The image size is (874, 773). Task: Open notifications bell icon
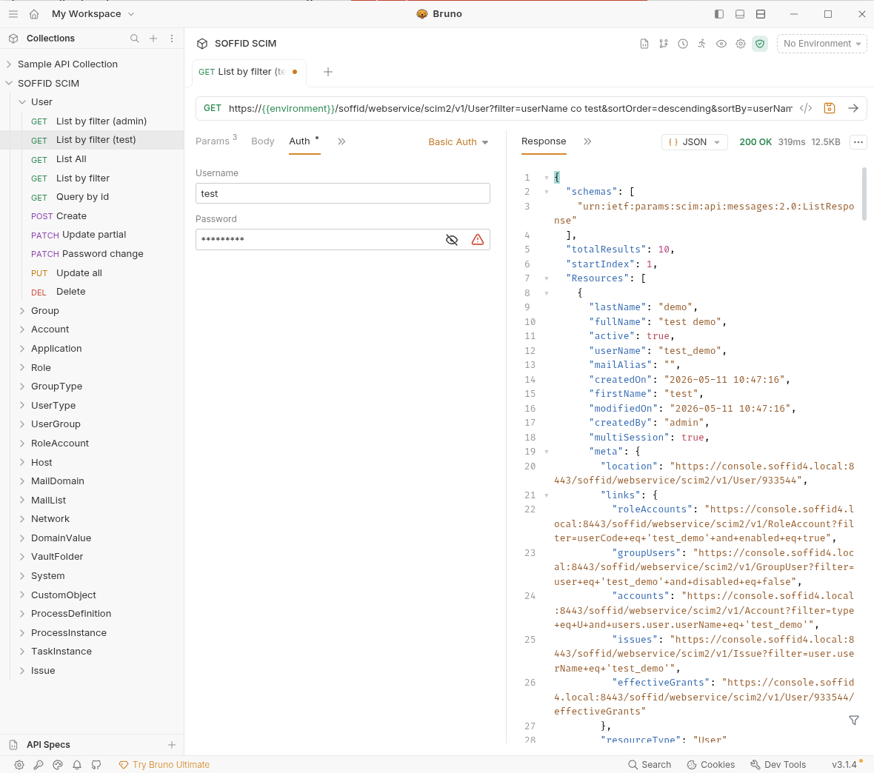(77, 765)
